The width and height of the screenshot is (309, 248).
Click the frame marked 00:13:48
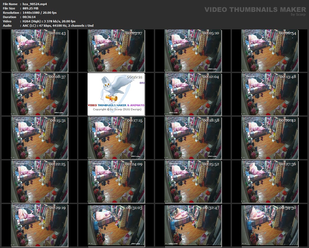[270, 94]
